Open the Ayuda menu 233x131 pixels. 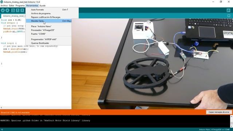(42, 5)
